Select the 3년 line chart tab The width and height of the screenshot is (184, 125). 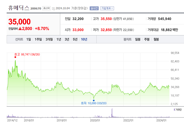coord(67,39)
